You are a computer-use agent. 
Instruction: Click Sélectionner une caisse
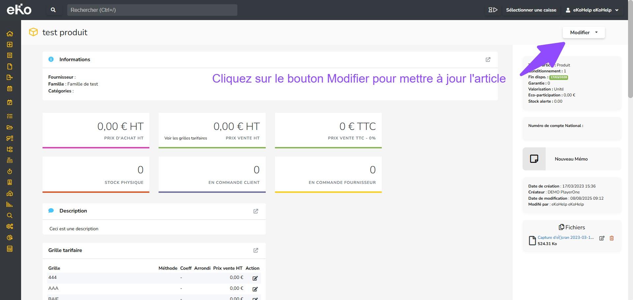531,10
